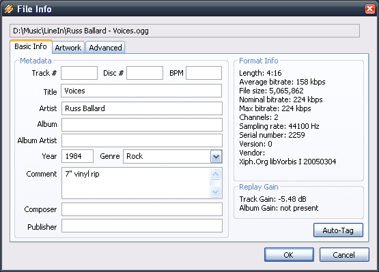
Task: Close the File Info dialog
Action: click(x=370, y=9)
